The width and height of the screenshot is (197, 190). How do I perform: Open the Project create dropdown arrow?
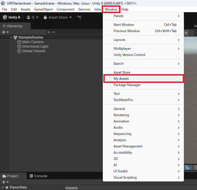pyautogui.click(x=8, y=182)
